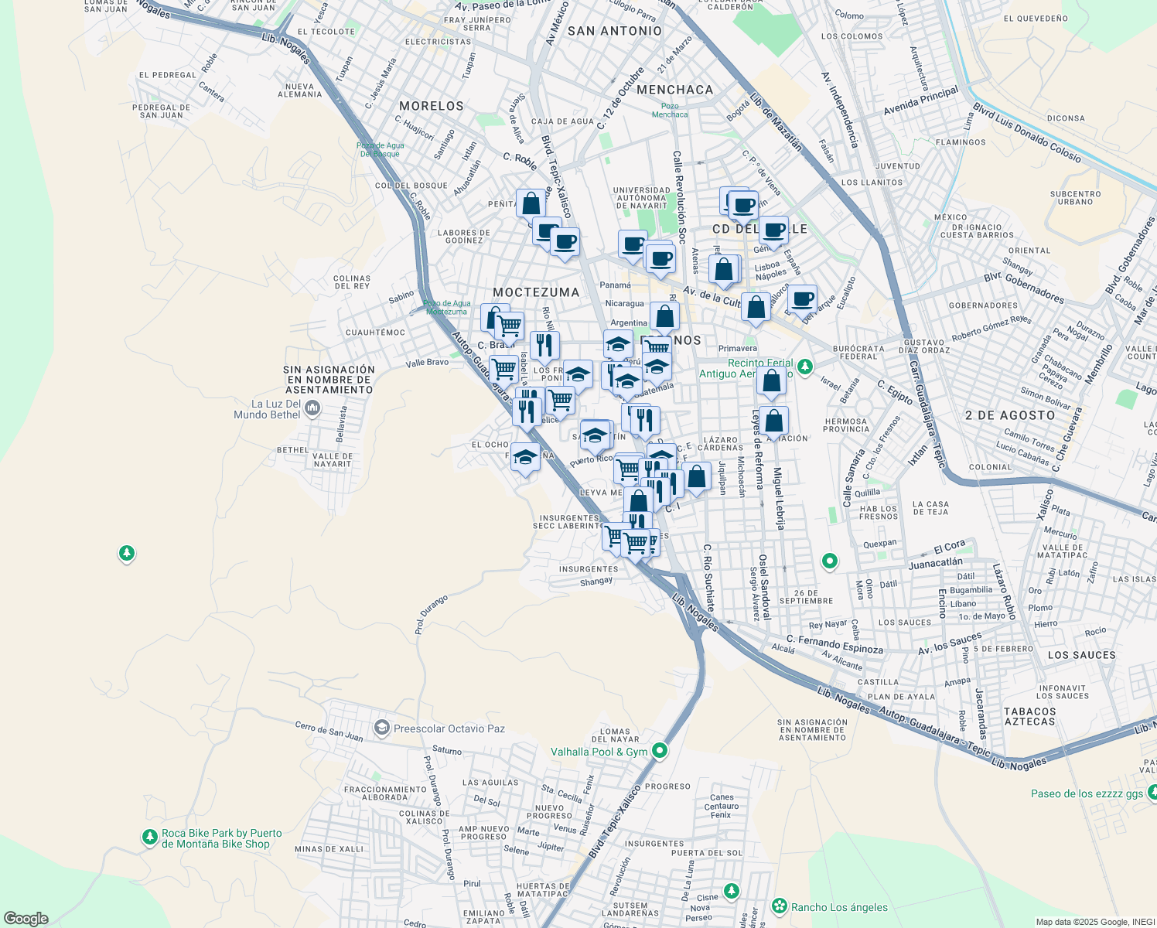Click the school marker near El Ocho

[525, 458]
